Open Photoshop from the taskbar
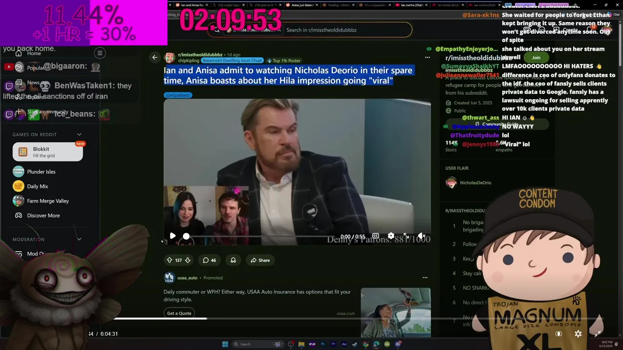 click(323, 344)
